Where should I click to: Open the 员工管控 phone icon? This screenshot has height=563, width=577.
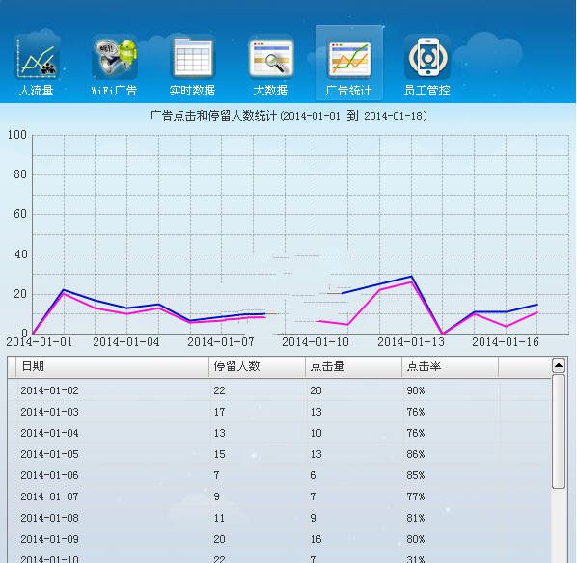coord(427,57)
